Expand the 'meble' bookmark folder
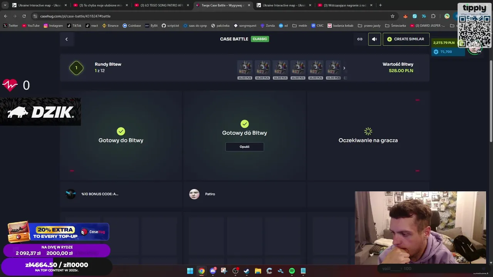 300,26
